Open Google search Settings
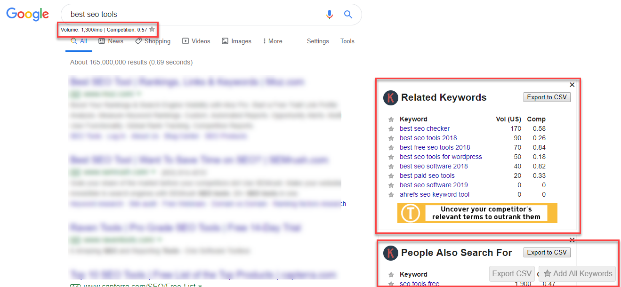Viewport: 621px width, 287px height. (318, 41)
